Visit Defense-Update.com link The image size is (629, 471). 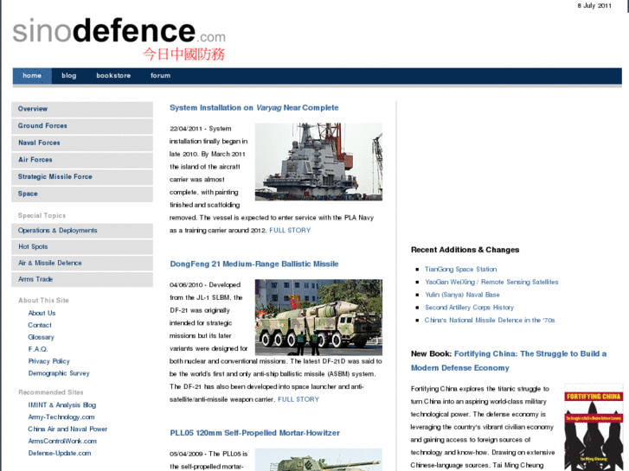pos(60,454)
